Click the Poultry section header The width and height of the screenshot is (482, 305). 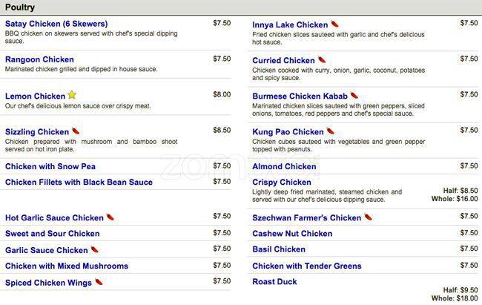pyautogui.click(x=20, y=7)
